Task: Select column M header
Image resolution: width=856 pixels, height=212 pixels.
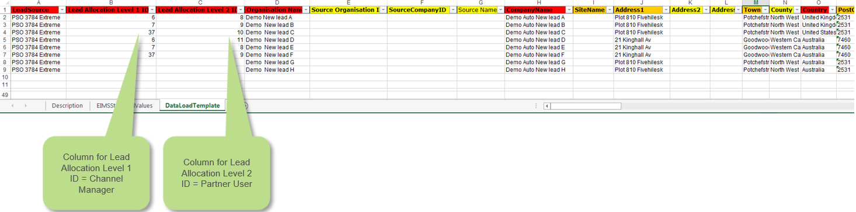Action: [756, 3]
